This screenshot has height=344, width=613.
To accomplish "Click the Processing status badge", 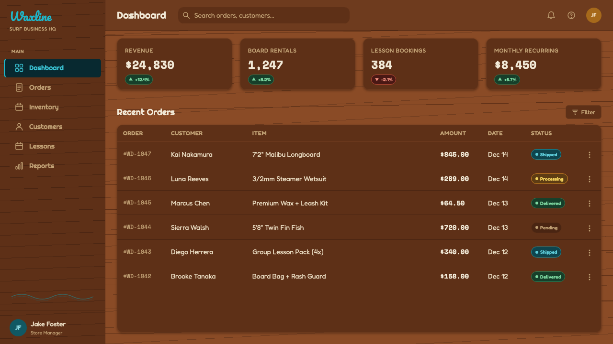I will click(549, 179).
